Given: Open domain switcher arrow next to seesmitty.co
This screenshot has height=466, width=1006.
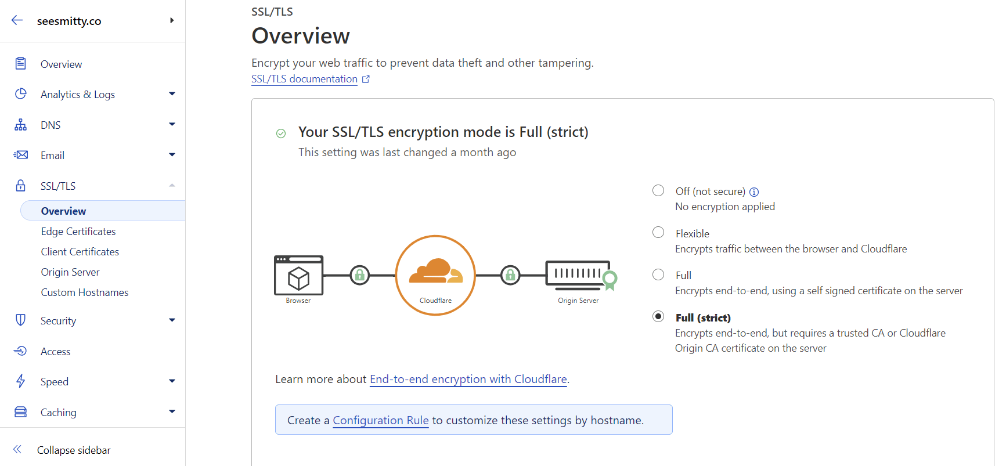Looking at the screenshot, I should 172,20.
